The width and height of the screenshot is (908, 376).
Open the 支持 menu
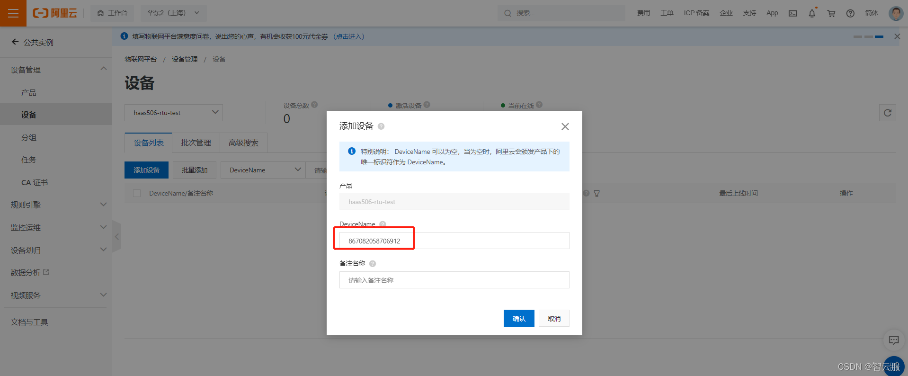pos(749,13)
